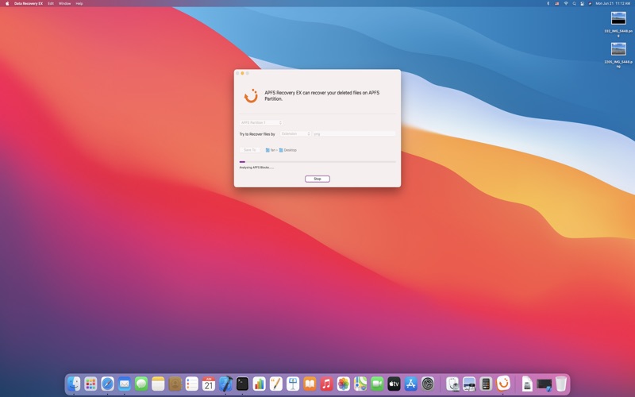Open Disk Utility from the Dock
This screenshot has width=635, height=397.
(x=452, y=384)
